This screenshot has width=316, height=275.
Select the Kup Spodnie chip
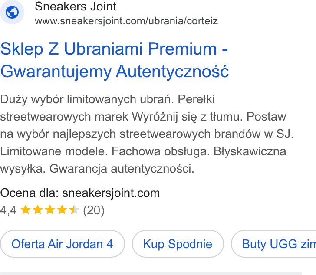(x=178, y=244)
